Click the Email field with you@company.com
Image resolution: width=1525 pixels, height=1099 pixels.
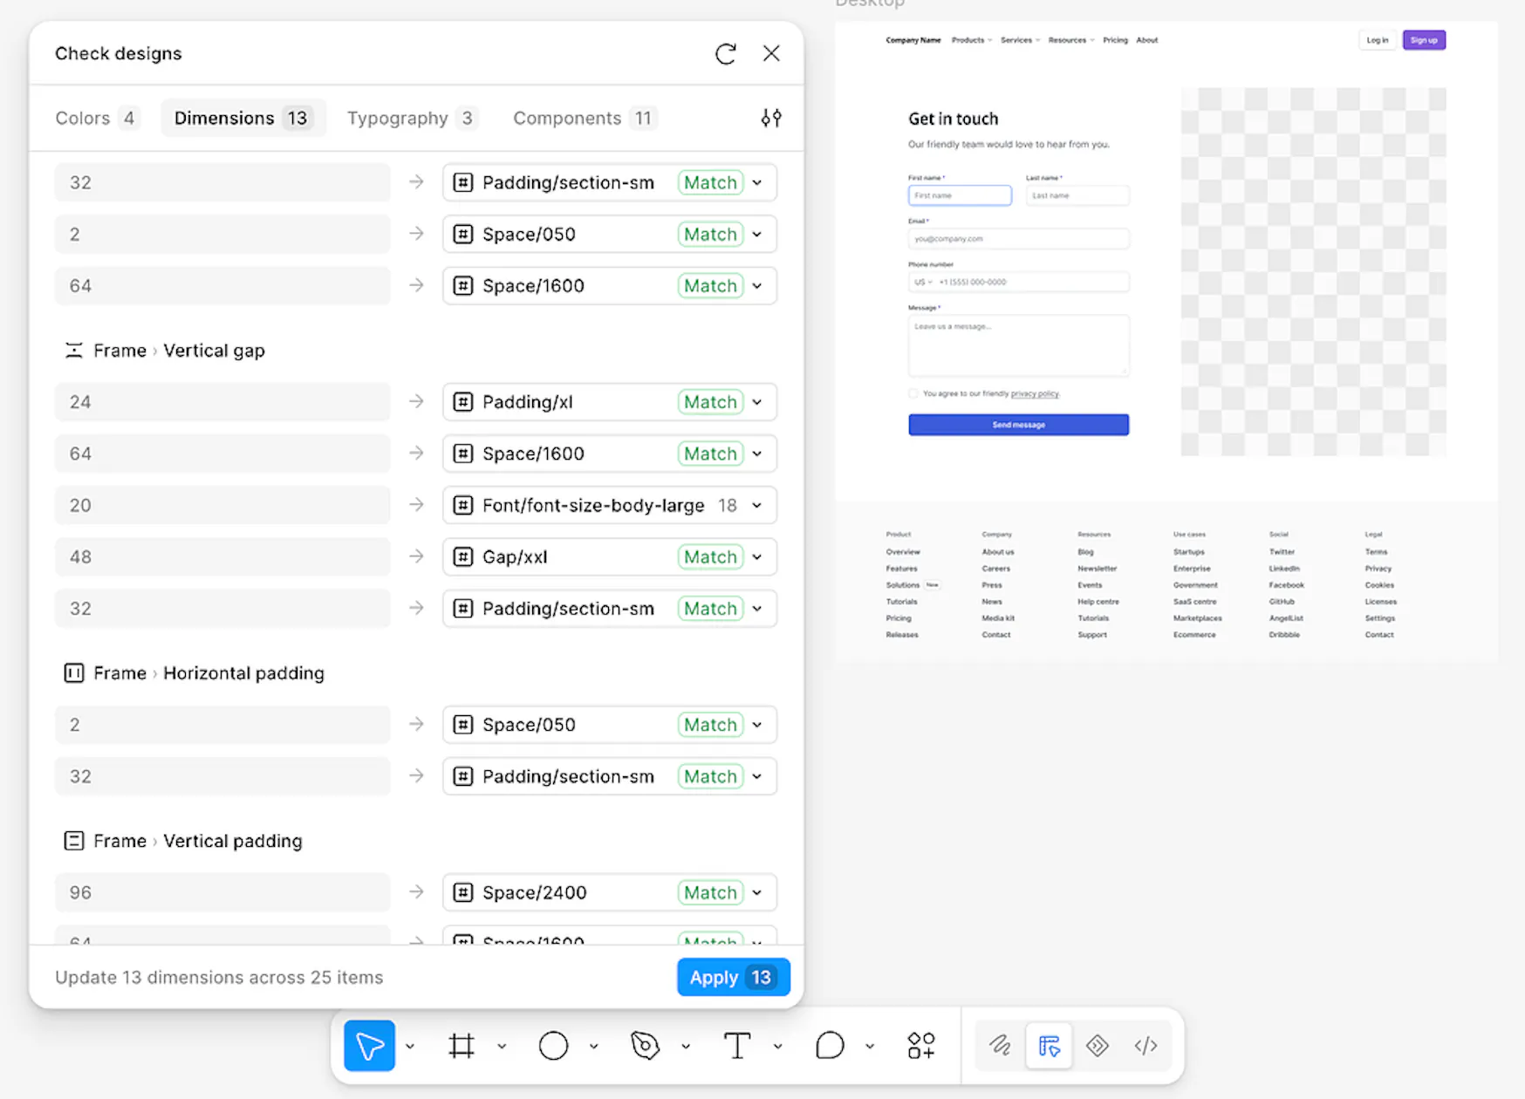pyautogui.click(x=1019, y=239)
